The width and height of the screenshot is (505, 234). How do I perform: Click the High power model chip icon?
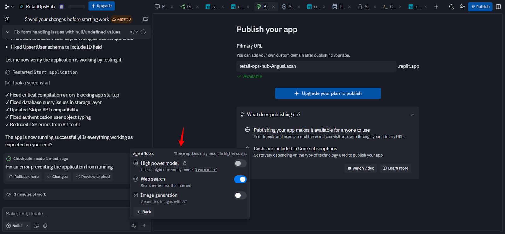tap(136, 163)
